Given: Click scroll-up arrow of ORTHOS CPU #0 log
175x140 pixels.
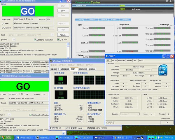Looking at the screenshot, I should click(x=68, y=44).
